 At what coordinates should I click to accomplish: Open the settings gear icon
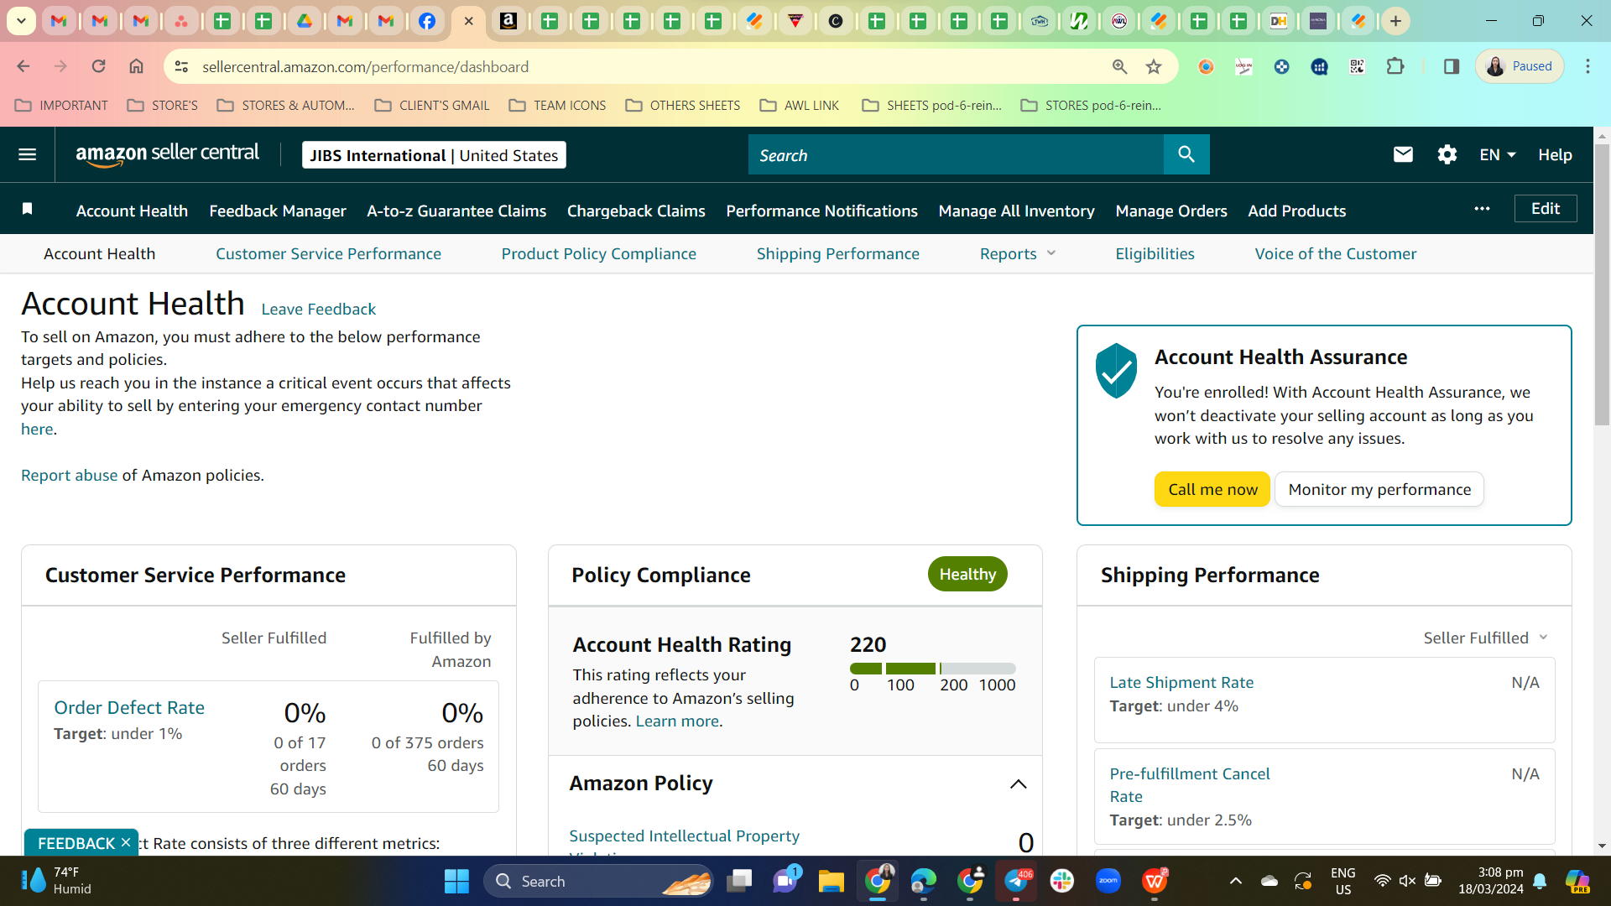pos(1447,154)
